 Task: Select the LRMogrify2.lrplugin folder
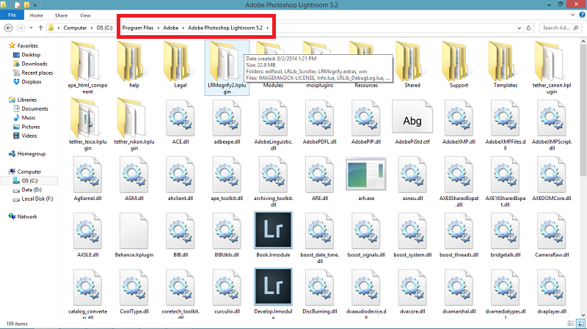click(227, 67)
